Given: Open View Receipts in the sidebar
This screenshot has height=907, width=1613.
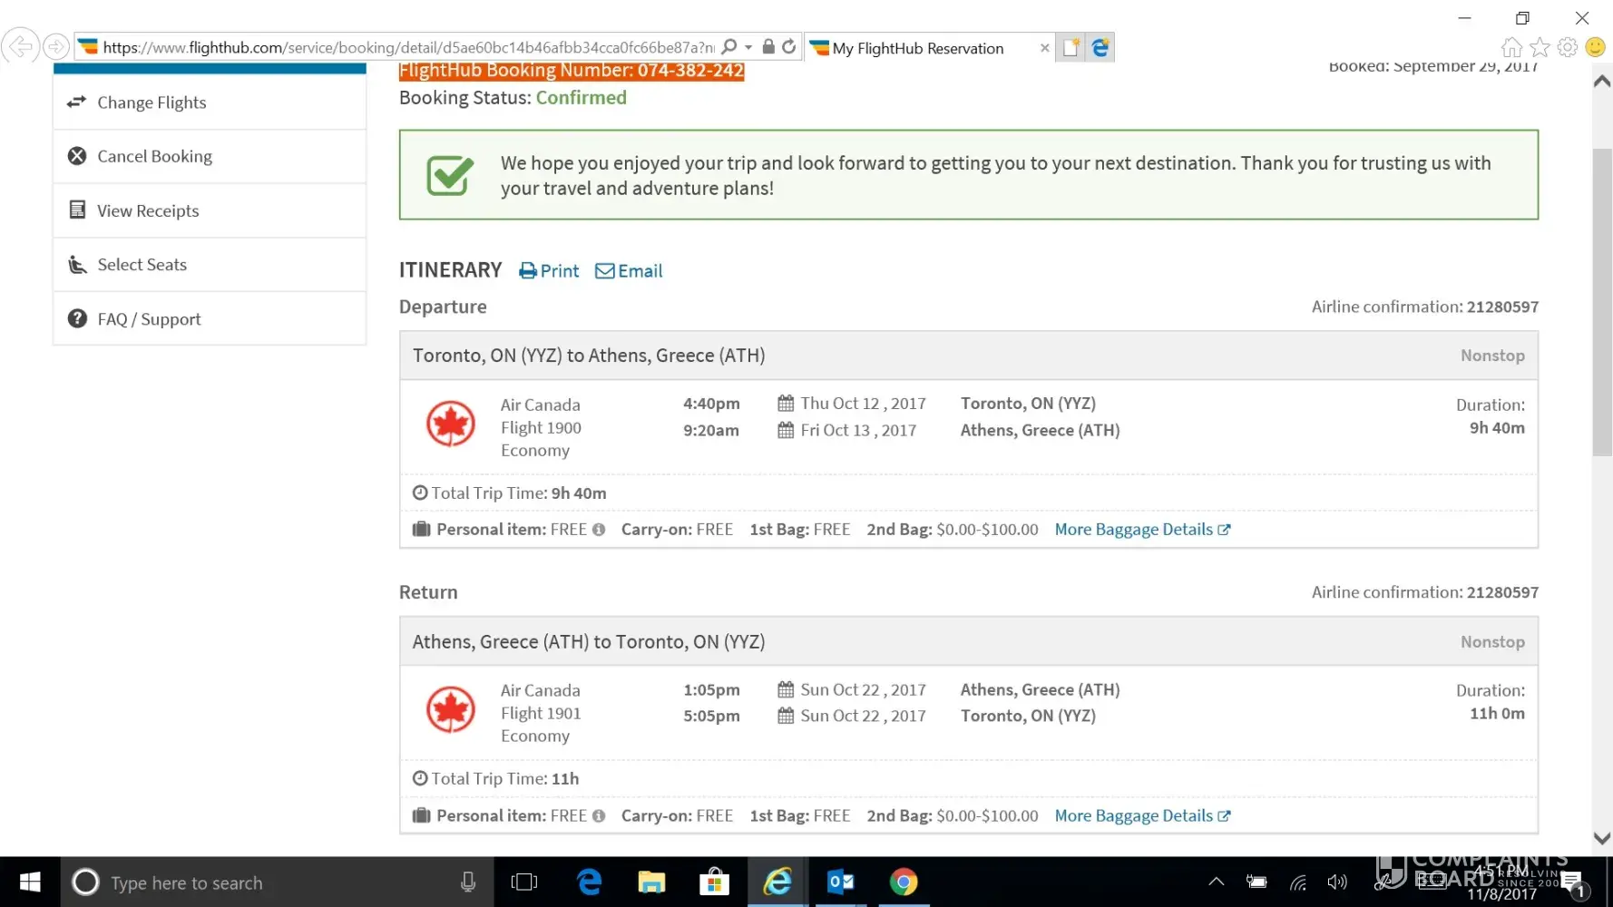Looking at the screenshot, I should point(210,210).
